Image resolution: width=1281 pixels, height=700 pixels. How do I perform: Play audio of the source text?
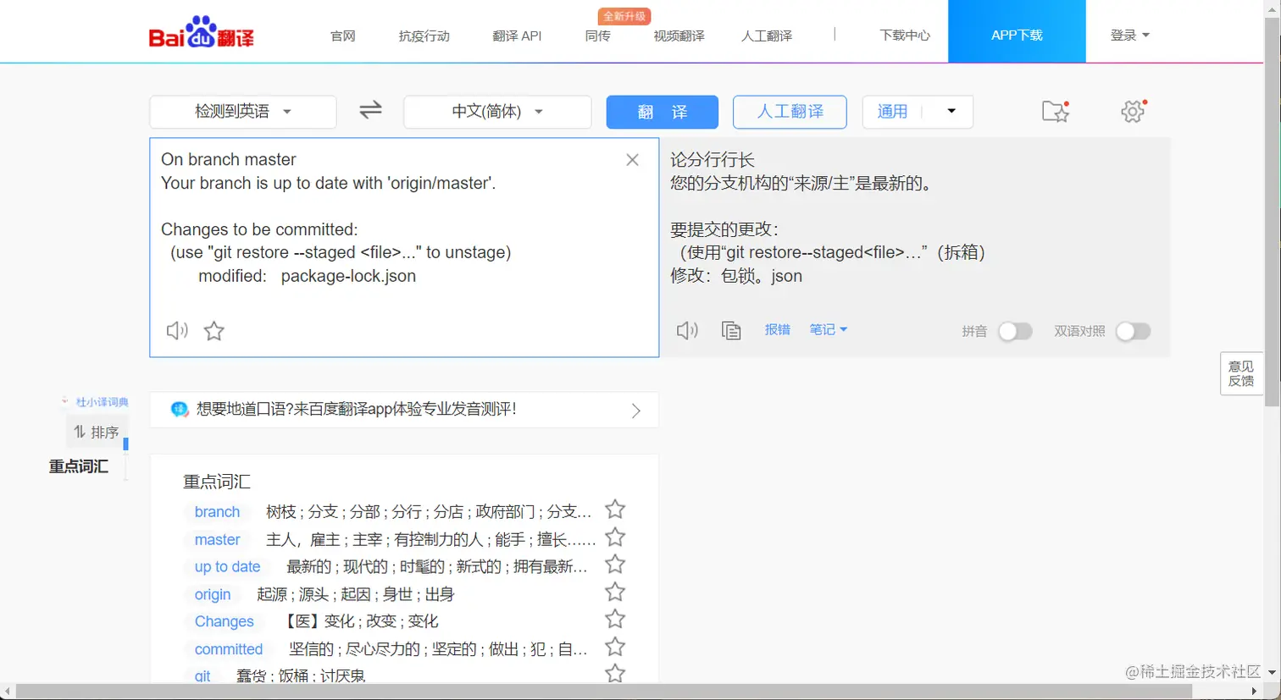(176, 331)
